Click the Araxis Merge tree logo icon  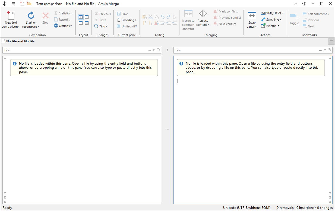coord(5,4)
